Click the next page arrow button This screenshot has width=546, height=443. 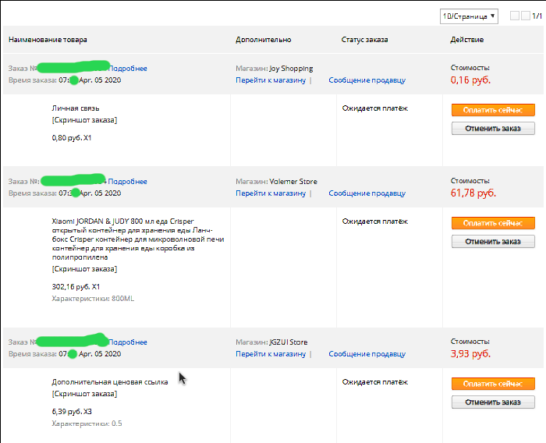pyautogui.click(x=526, y=16)
